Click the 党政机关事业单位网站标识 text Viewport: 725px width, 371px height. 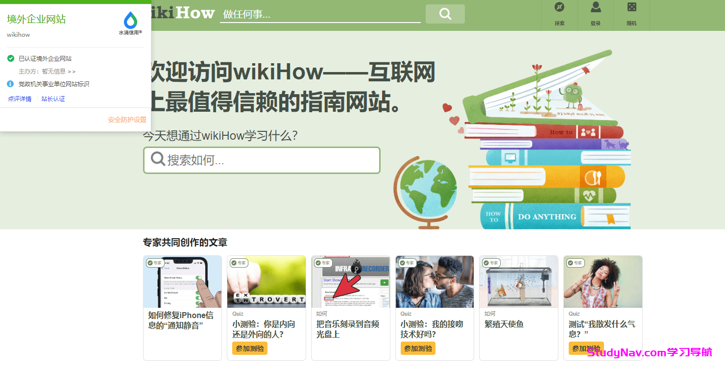tap(54, 84)
